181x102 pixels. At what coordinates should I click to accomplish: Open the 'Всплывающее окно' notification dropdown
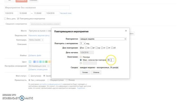pyautogui.click(x=39, y=66)
